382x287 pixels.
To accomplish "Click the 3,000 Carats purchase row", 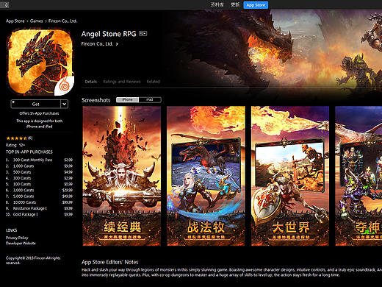I will 39,190.
